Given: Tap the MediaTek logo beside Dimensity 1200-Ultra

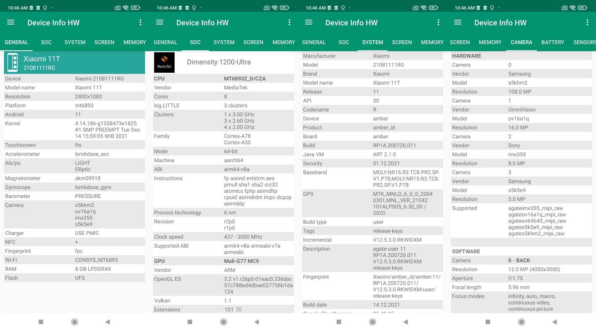Looking at the screenshot, I should click(x=164, y=62).
